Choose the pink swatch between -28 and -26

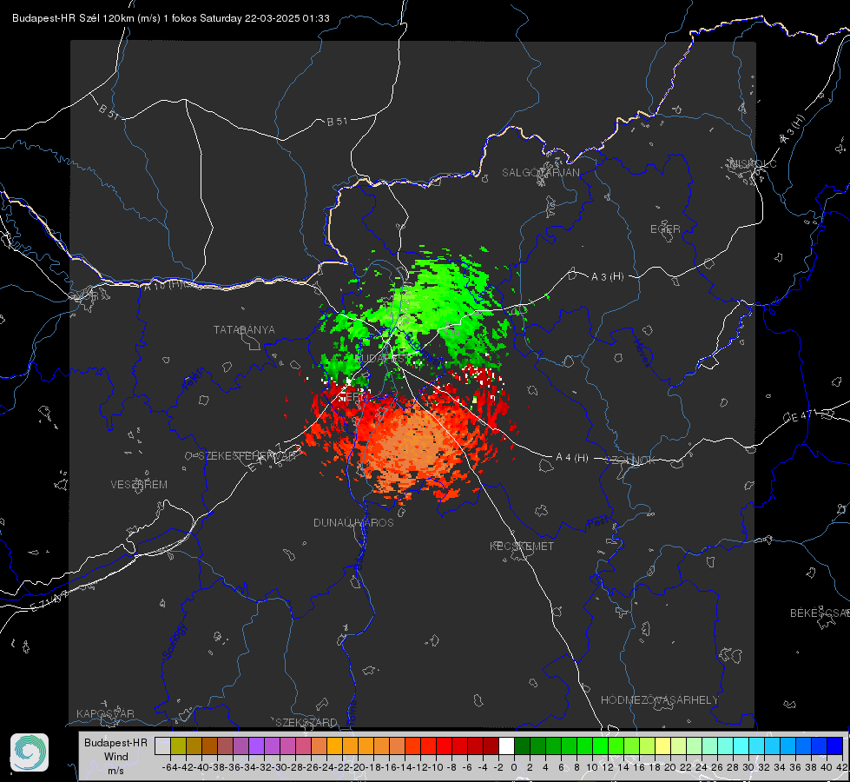(303, 746)
